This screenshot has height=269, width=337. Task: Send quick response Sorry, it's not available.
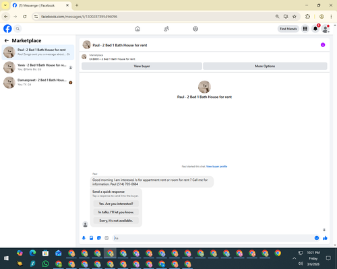point(116,221)
